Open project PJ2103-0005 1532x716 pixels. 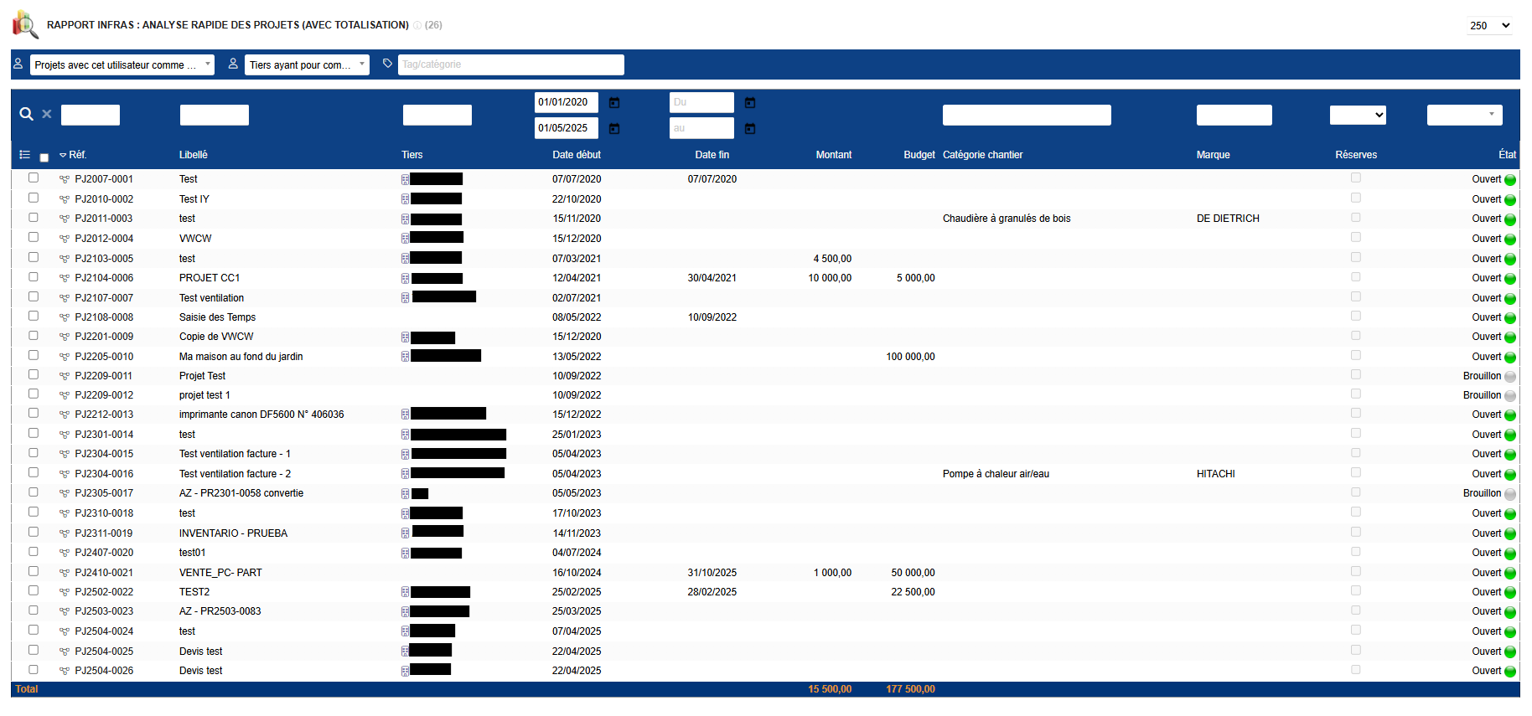coord(104,259)
